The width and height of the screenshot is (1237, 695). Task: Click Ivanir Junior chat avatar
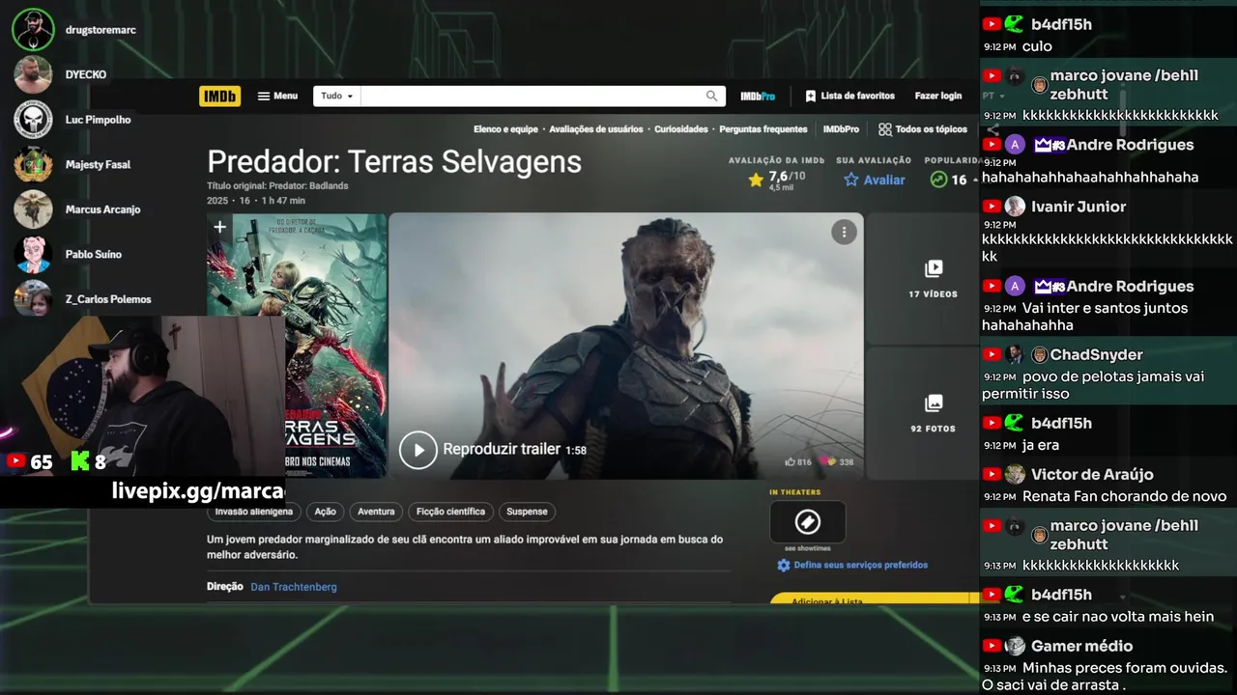coord(1015,207)
